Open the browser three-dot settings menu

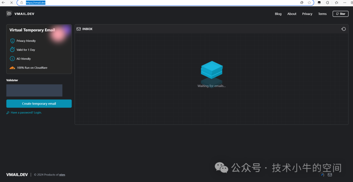tap(345, 3)
